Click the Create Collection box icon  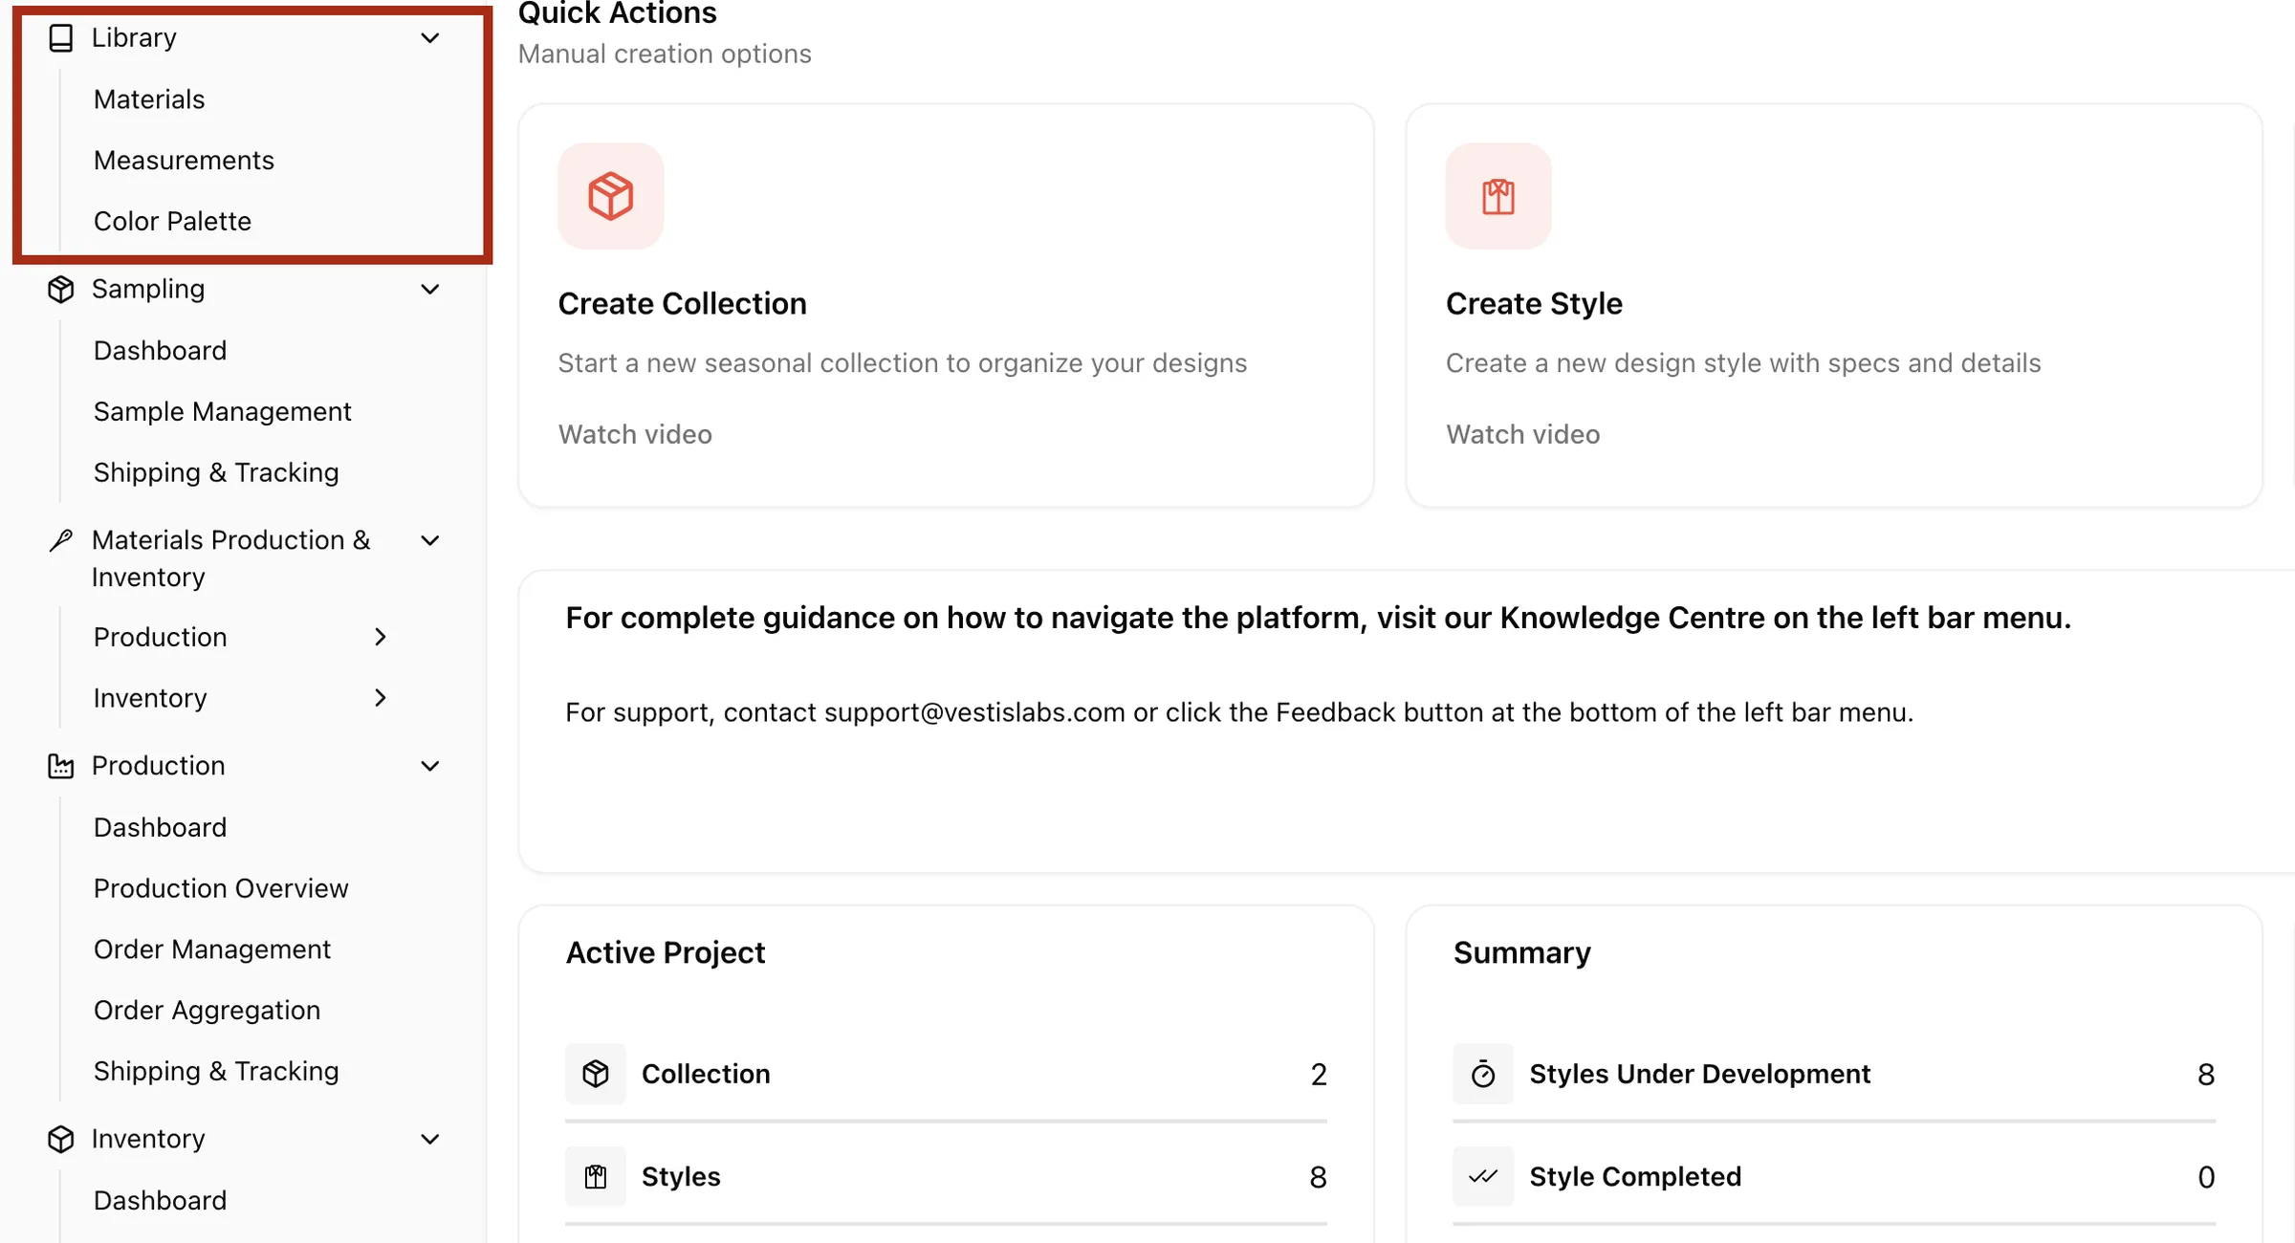point(611,196)
